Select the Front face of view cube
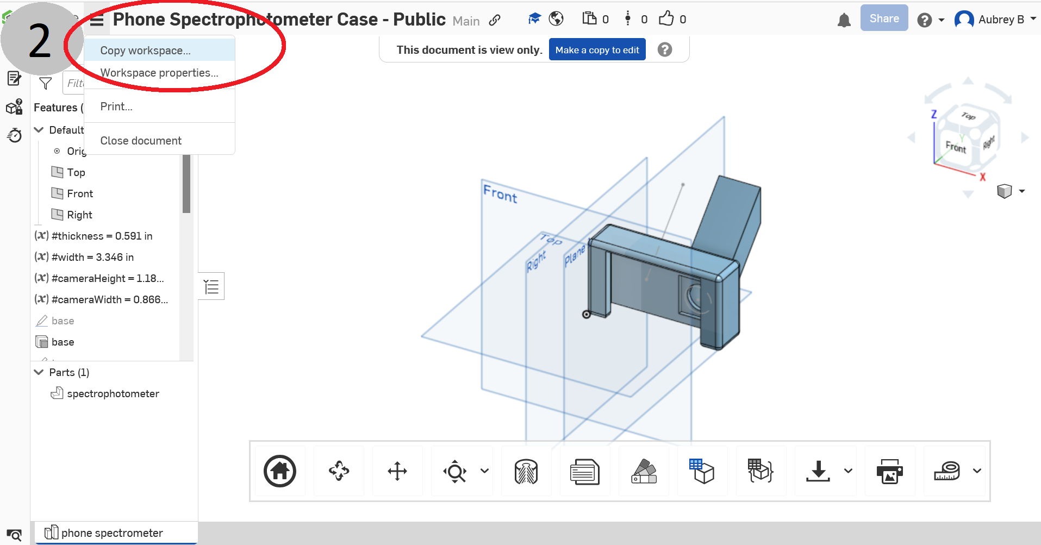The height and width of the screenshot is (545, 1041). click(956, 147)
